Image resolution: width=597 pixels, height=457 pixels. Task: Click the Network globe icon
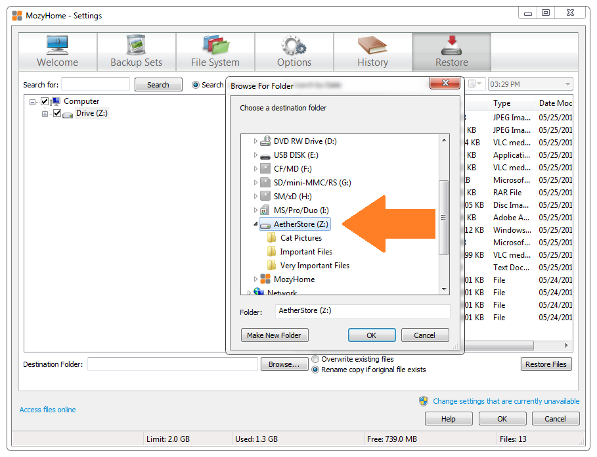[x=259, y=291]
